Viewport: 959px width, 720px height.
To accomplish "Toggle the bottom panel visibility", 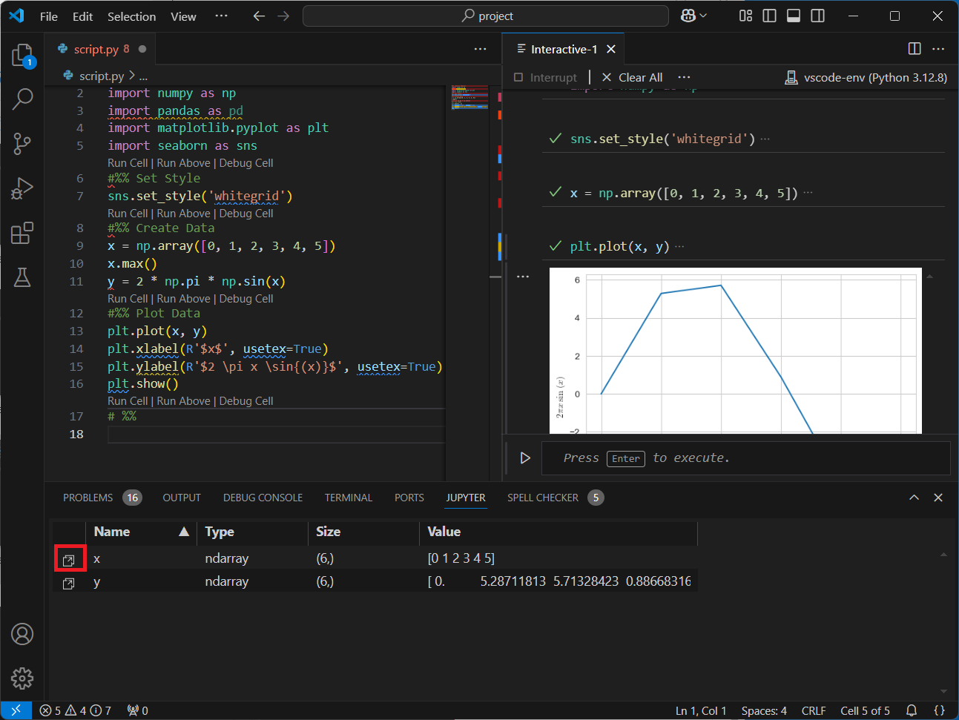I will pos(794,16).
